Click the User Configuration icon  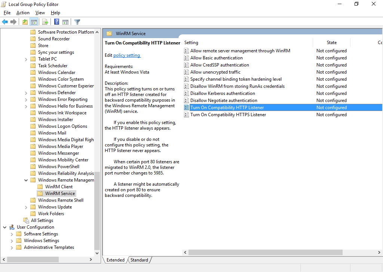(x=12, y=227)
